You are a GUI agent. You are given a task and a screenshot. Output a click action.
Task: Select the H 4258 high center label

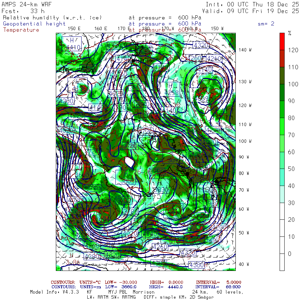click(170, 89)
